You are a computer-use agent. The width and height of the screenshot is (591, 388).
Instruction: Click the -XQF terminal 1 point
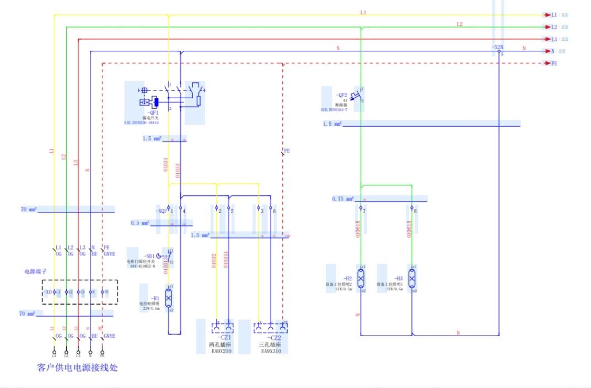169,208
